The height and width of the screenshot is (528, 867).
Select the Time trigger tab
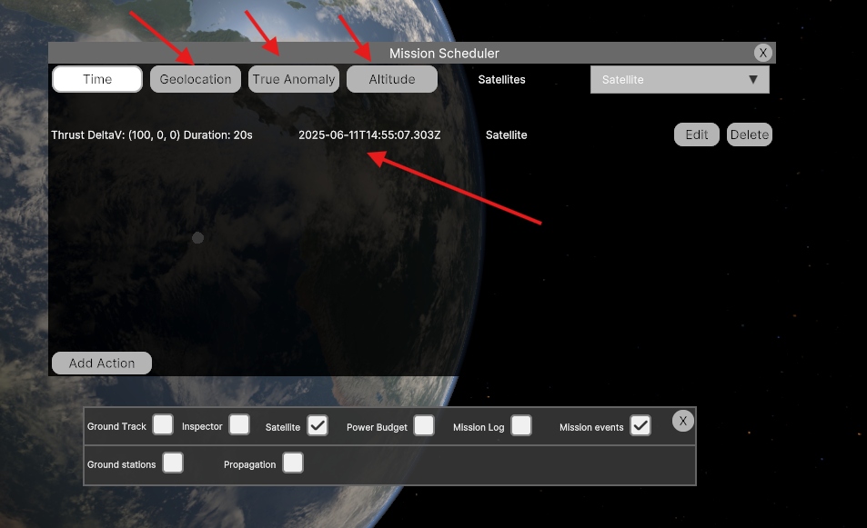click(97, 79)
